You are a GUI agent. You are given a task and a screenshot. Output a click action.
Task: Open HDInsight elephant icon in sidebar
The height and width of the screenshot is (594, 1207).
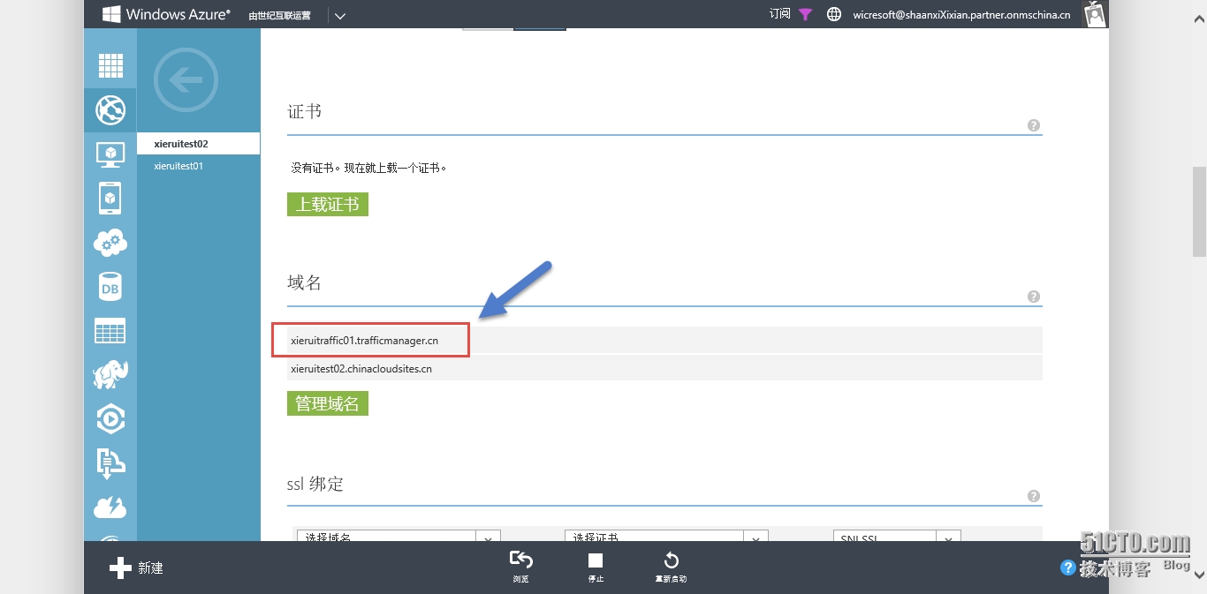point(110,374)
